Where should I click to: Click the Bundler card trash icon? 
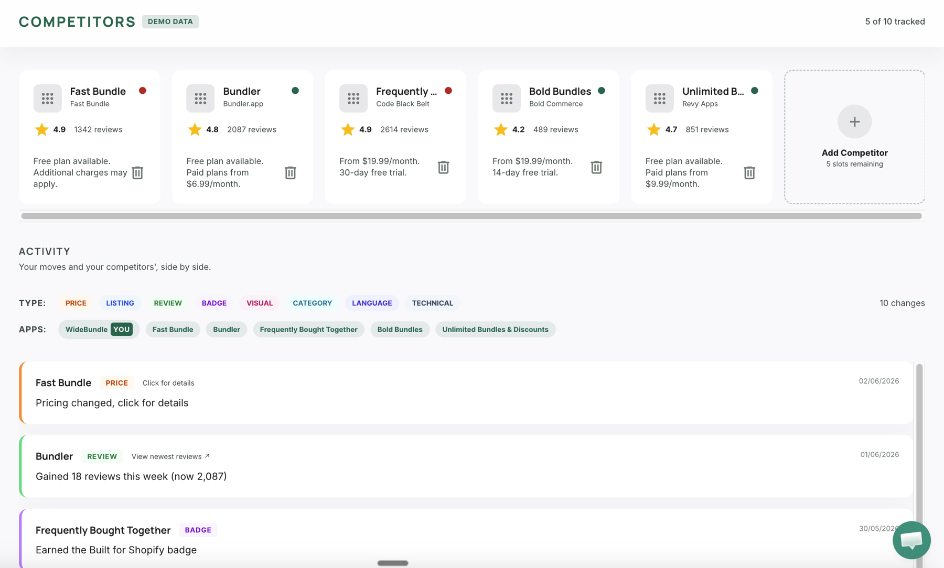tap(291, 172)
